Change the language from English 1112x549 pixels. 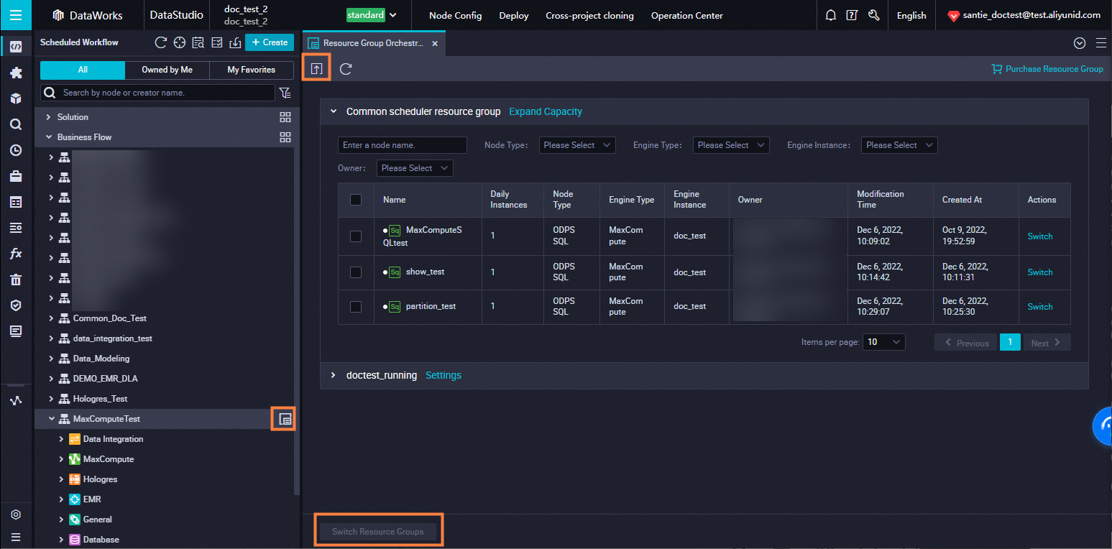click(911, 15)
